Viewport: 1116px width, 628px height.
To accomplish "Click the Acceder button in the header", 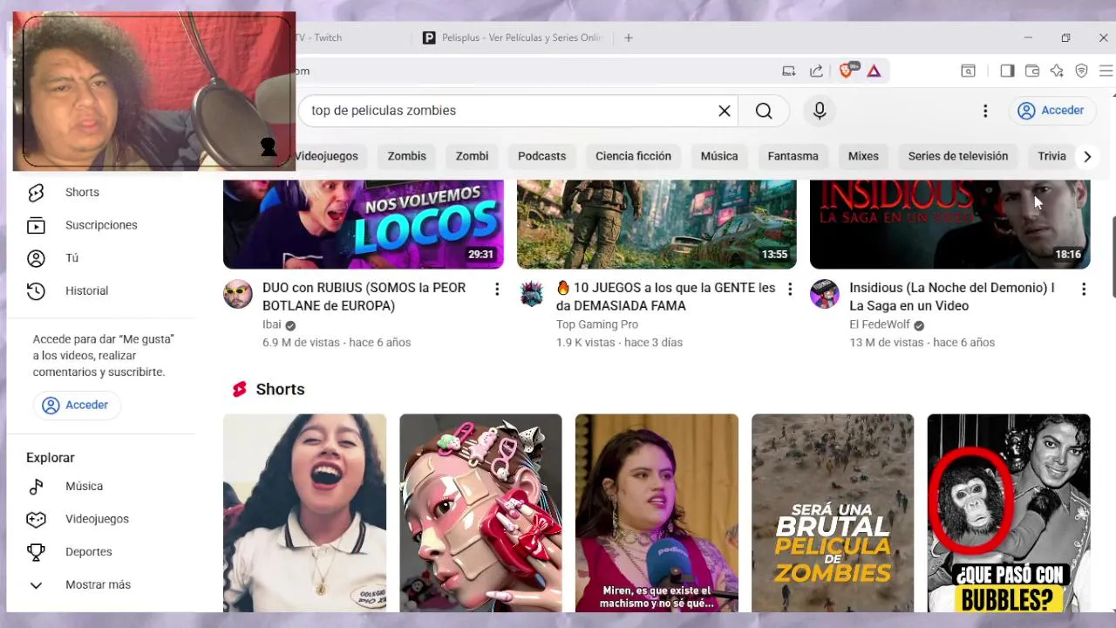I will pyautogui.click(x=1051, y=111).
